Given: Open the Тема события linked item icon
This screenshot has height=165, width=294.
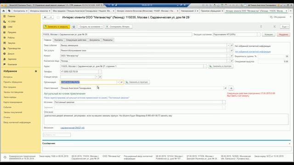Looking at the screenshot, I should pos(232,45).
